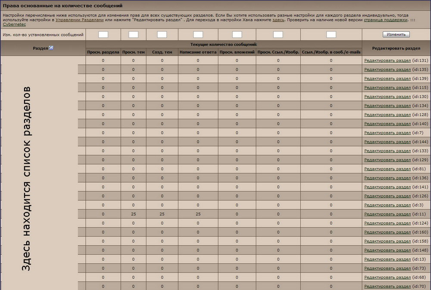Click value 25 under Просм. тем
The height and width of the screenshot is (290, 431).
click(x=133, y=214)
